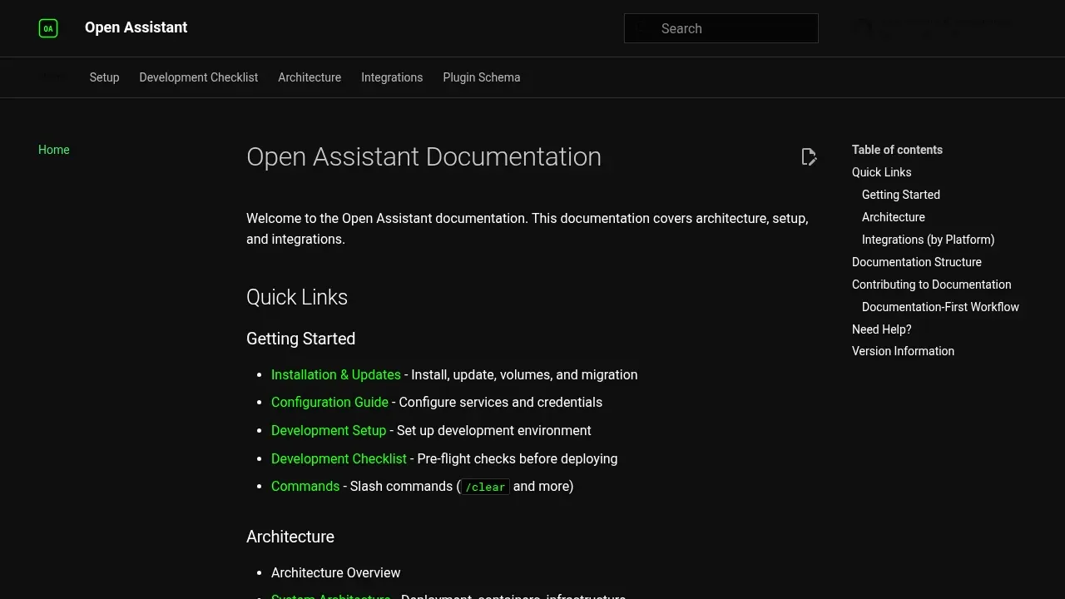
Task: Edit this page via the pencil icon
Action: tap(809, 157)
